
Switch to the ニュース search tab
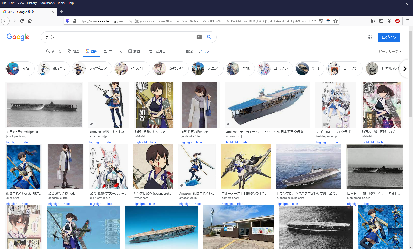pyautogui.click(x=113, y=51)
